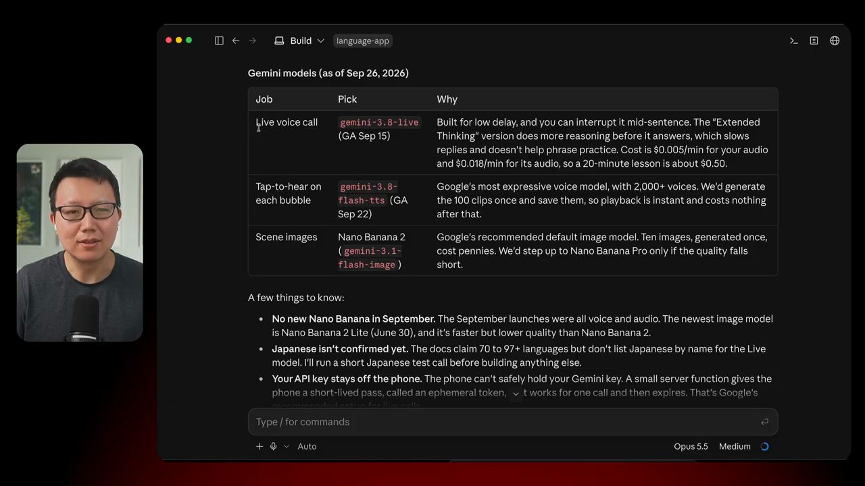Go back with the left arrow

tap(236, 40)
